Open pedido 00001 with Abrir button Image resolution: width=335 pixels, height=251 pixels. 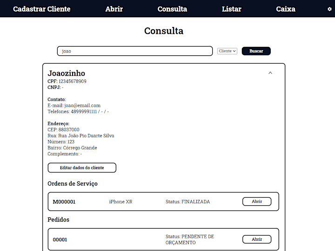[x=257, y=239]
